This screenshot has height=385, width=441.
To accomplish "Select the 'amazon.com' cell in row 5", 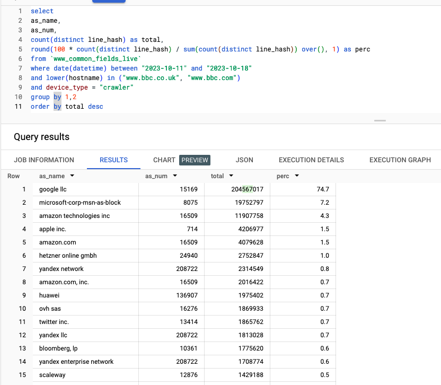I will [85, 242].
